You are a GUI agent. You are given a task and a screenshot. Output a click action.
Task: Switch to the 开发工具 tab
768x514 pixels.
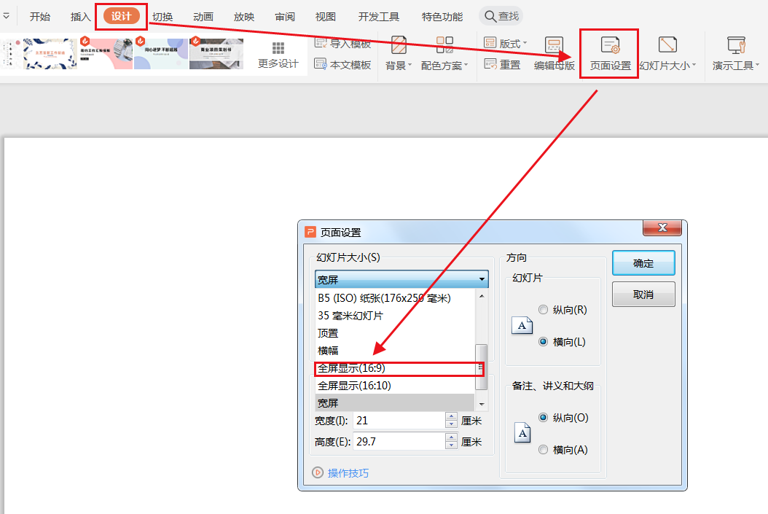pyautogui.click(x=379, y=17)
